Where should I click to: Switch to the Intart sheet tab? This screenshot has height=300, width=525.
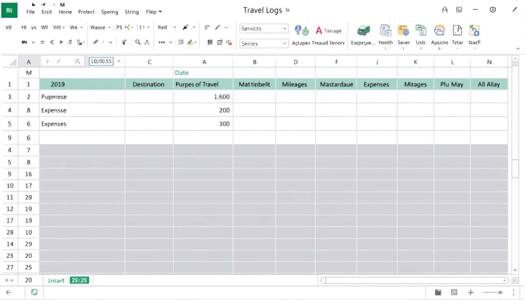click(56, 280)
